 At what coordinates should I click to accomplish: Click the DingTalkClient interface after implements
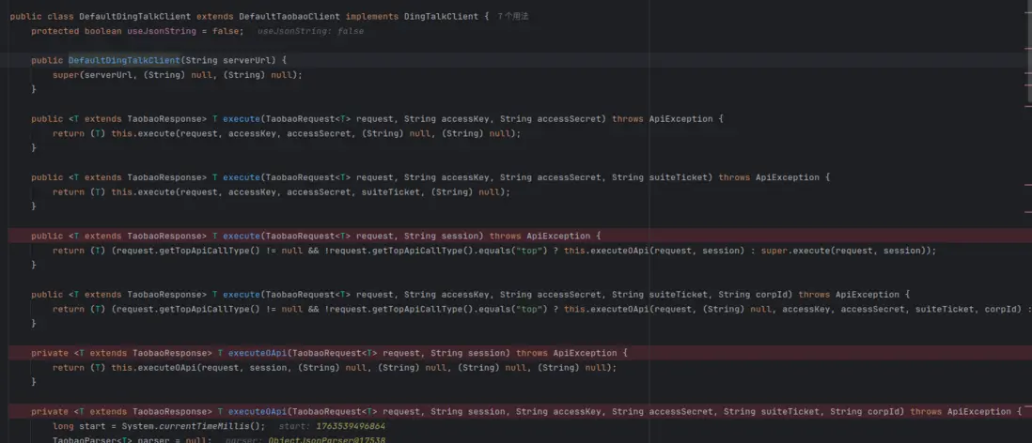click(440, 17)
